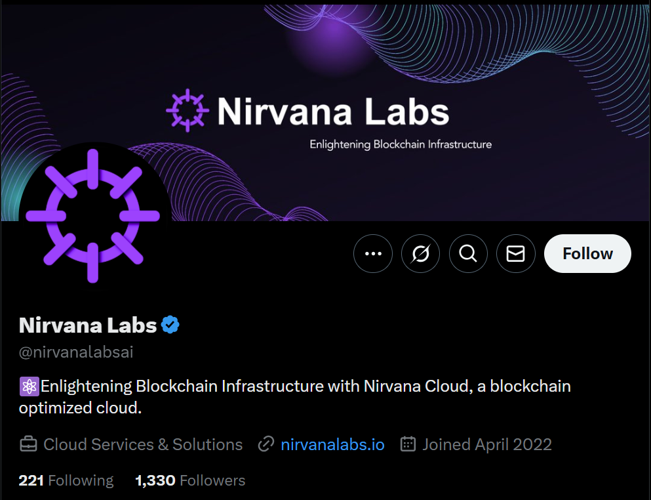This screenshot has height=500, width=651.
Task: Click the Nirvana Labs profile avatar
Action: (x=94, y=217)
